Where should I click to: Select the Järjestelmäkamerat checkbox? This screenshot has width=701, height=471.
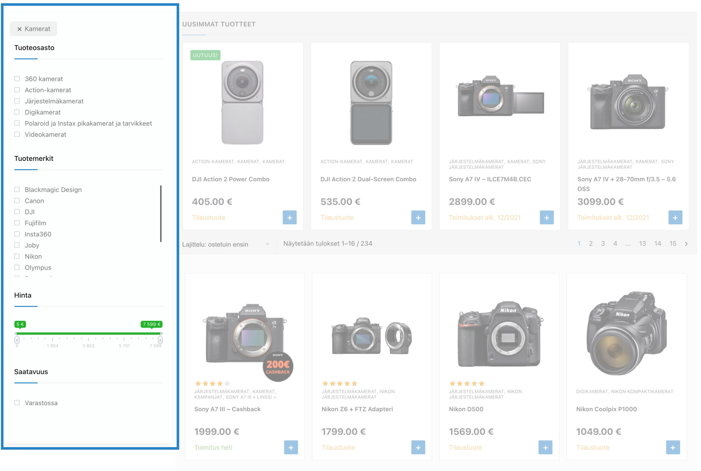tap(17, 101)
